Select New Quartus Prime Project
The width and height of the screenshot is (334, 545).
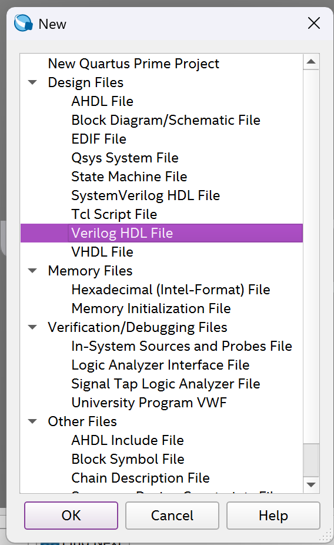coord(133,64)
